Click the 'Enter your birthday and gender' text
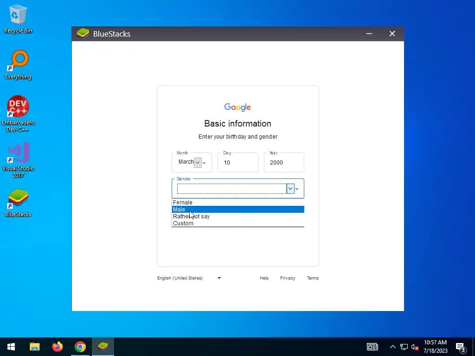Screen dimensions: 475x356 tap(238, 137)
